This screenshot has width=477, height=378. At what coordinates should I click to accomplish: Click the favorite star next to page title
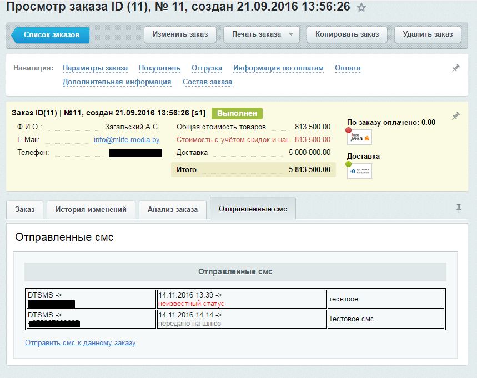click(x=361, y=7)
